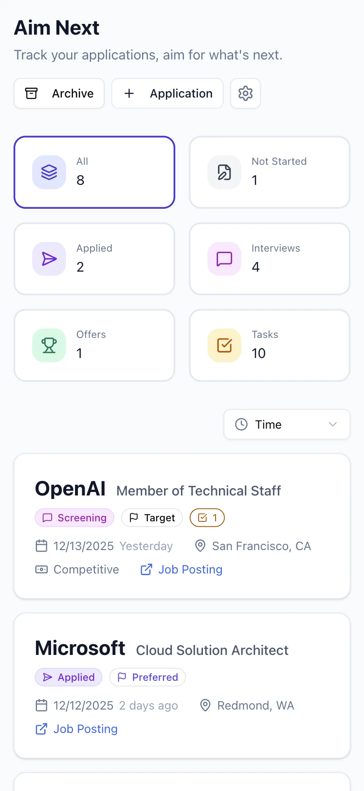Image resolution: width=364 pixels, height=791 pixels.
Task: Click the location pin icon by San Francisco
Action: (x=200, y=546)
